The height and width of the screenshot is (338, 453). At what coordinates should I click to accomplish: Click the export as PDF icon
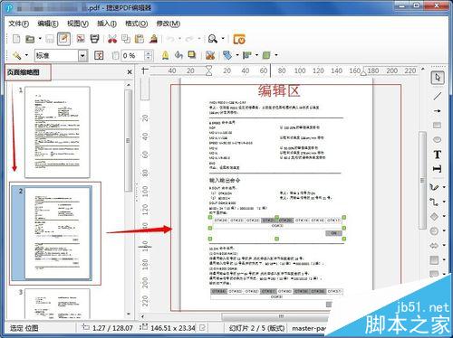[x=81, y=39]
